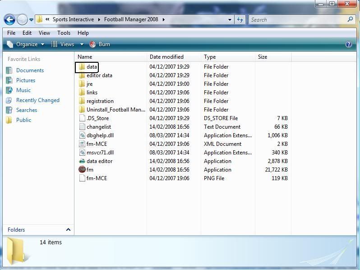360x270 pixels.
Task: Open the File menu
Action: (11, 33)
